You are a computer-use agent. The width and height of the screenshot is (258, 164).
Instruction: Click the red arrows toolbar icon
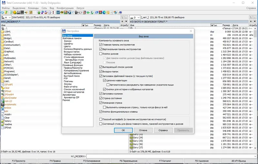coord(53,12)
